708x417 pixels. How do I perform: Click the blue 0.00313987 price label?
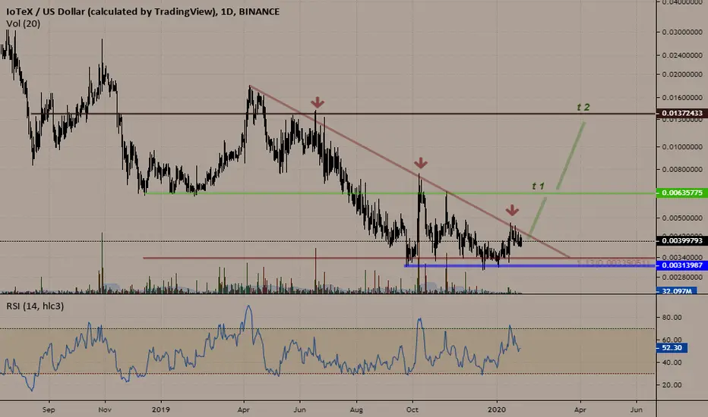point(682,265)
